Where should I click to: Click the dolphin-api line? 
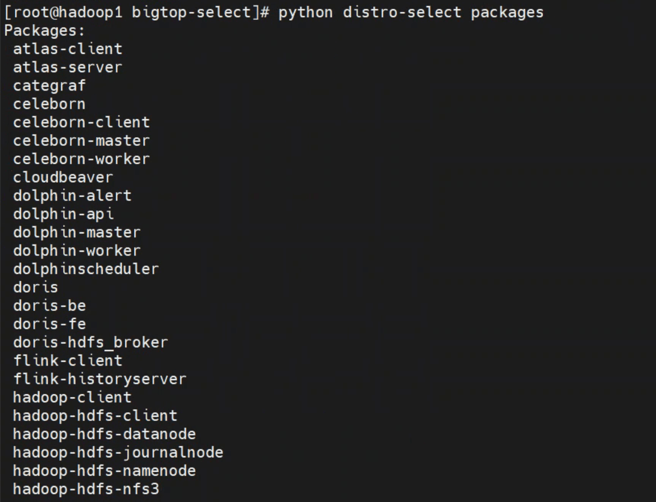tap(63, 214)
